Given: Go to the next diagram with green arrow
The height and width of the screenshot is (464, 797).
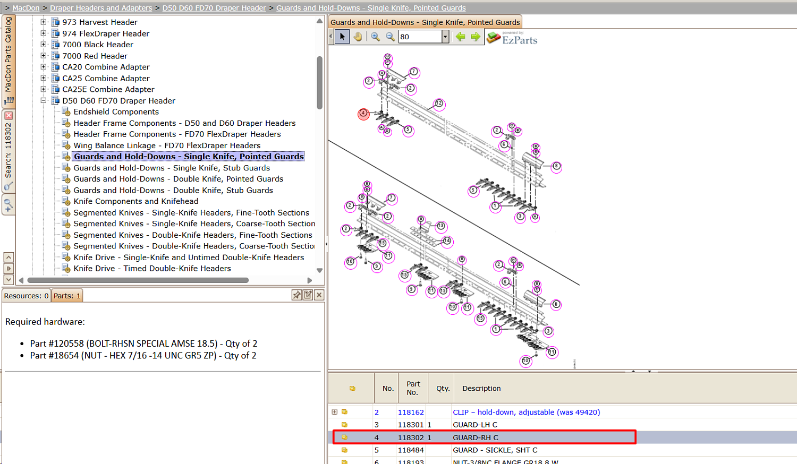Looking at the screenshot, I should [x=475, y=37].
